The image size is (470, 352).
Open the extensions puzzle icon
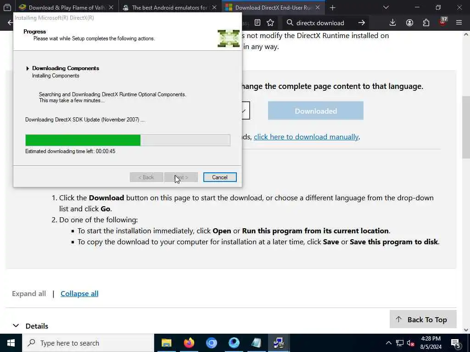click(426, 23)
